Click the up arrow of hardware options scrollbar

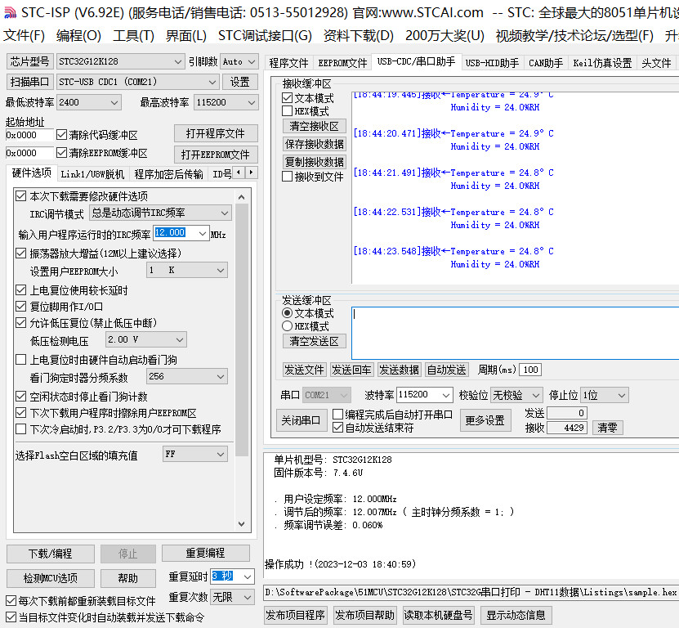tap(242, 197)
